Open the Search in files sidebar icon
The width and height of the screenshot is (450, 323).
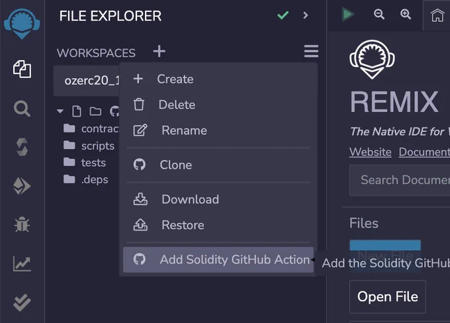coord(22,109)
